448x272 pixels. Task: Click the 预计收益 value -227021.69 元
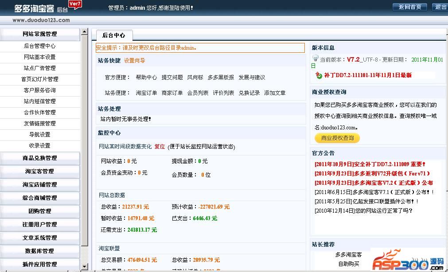point(214,207)
